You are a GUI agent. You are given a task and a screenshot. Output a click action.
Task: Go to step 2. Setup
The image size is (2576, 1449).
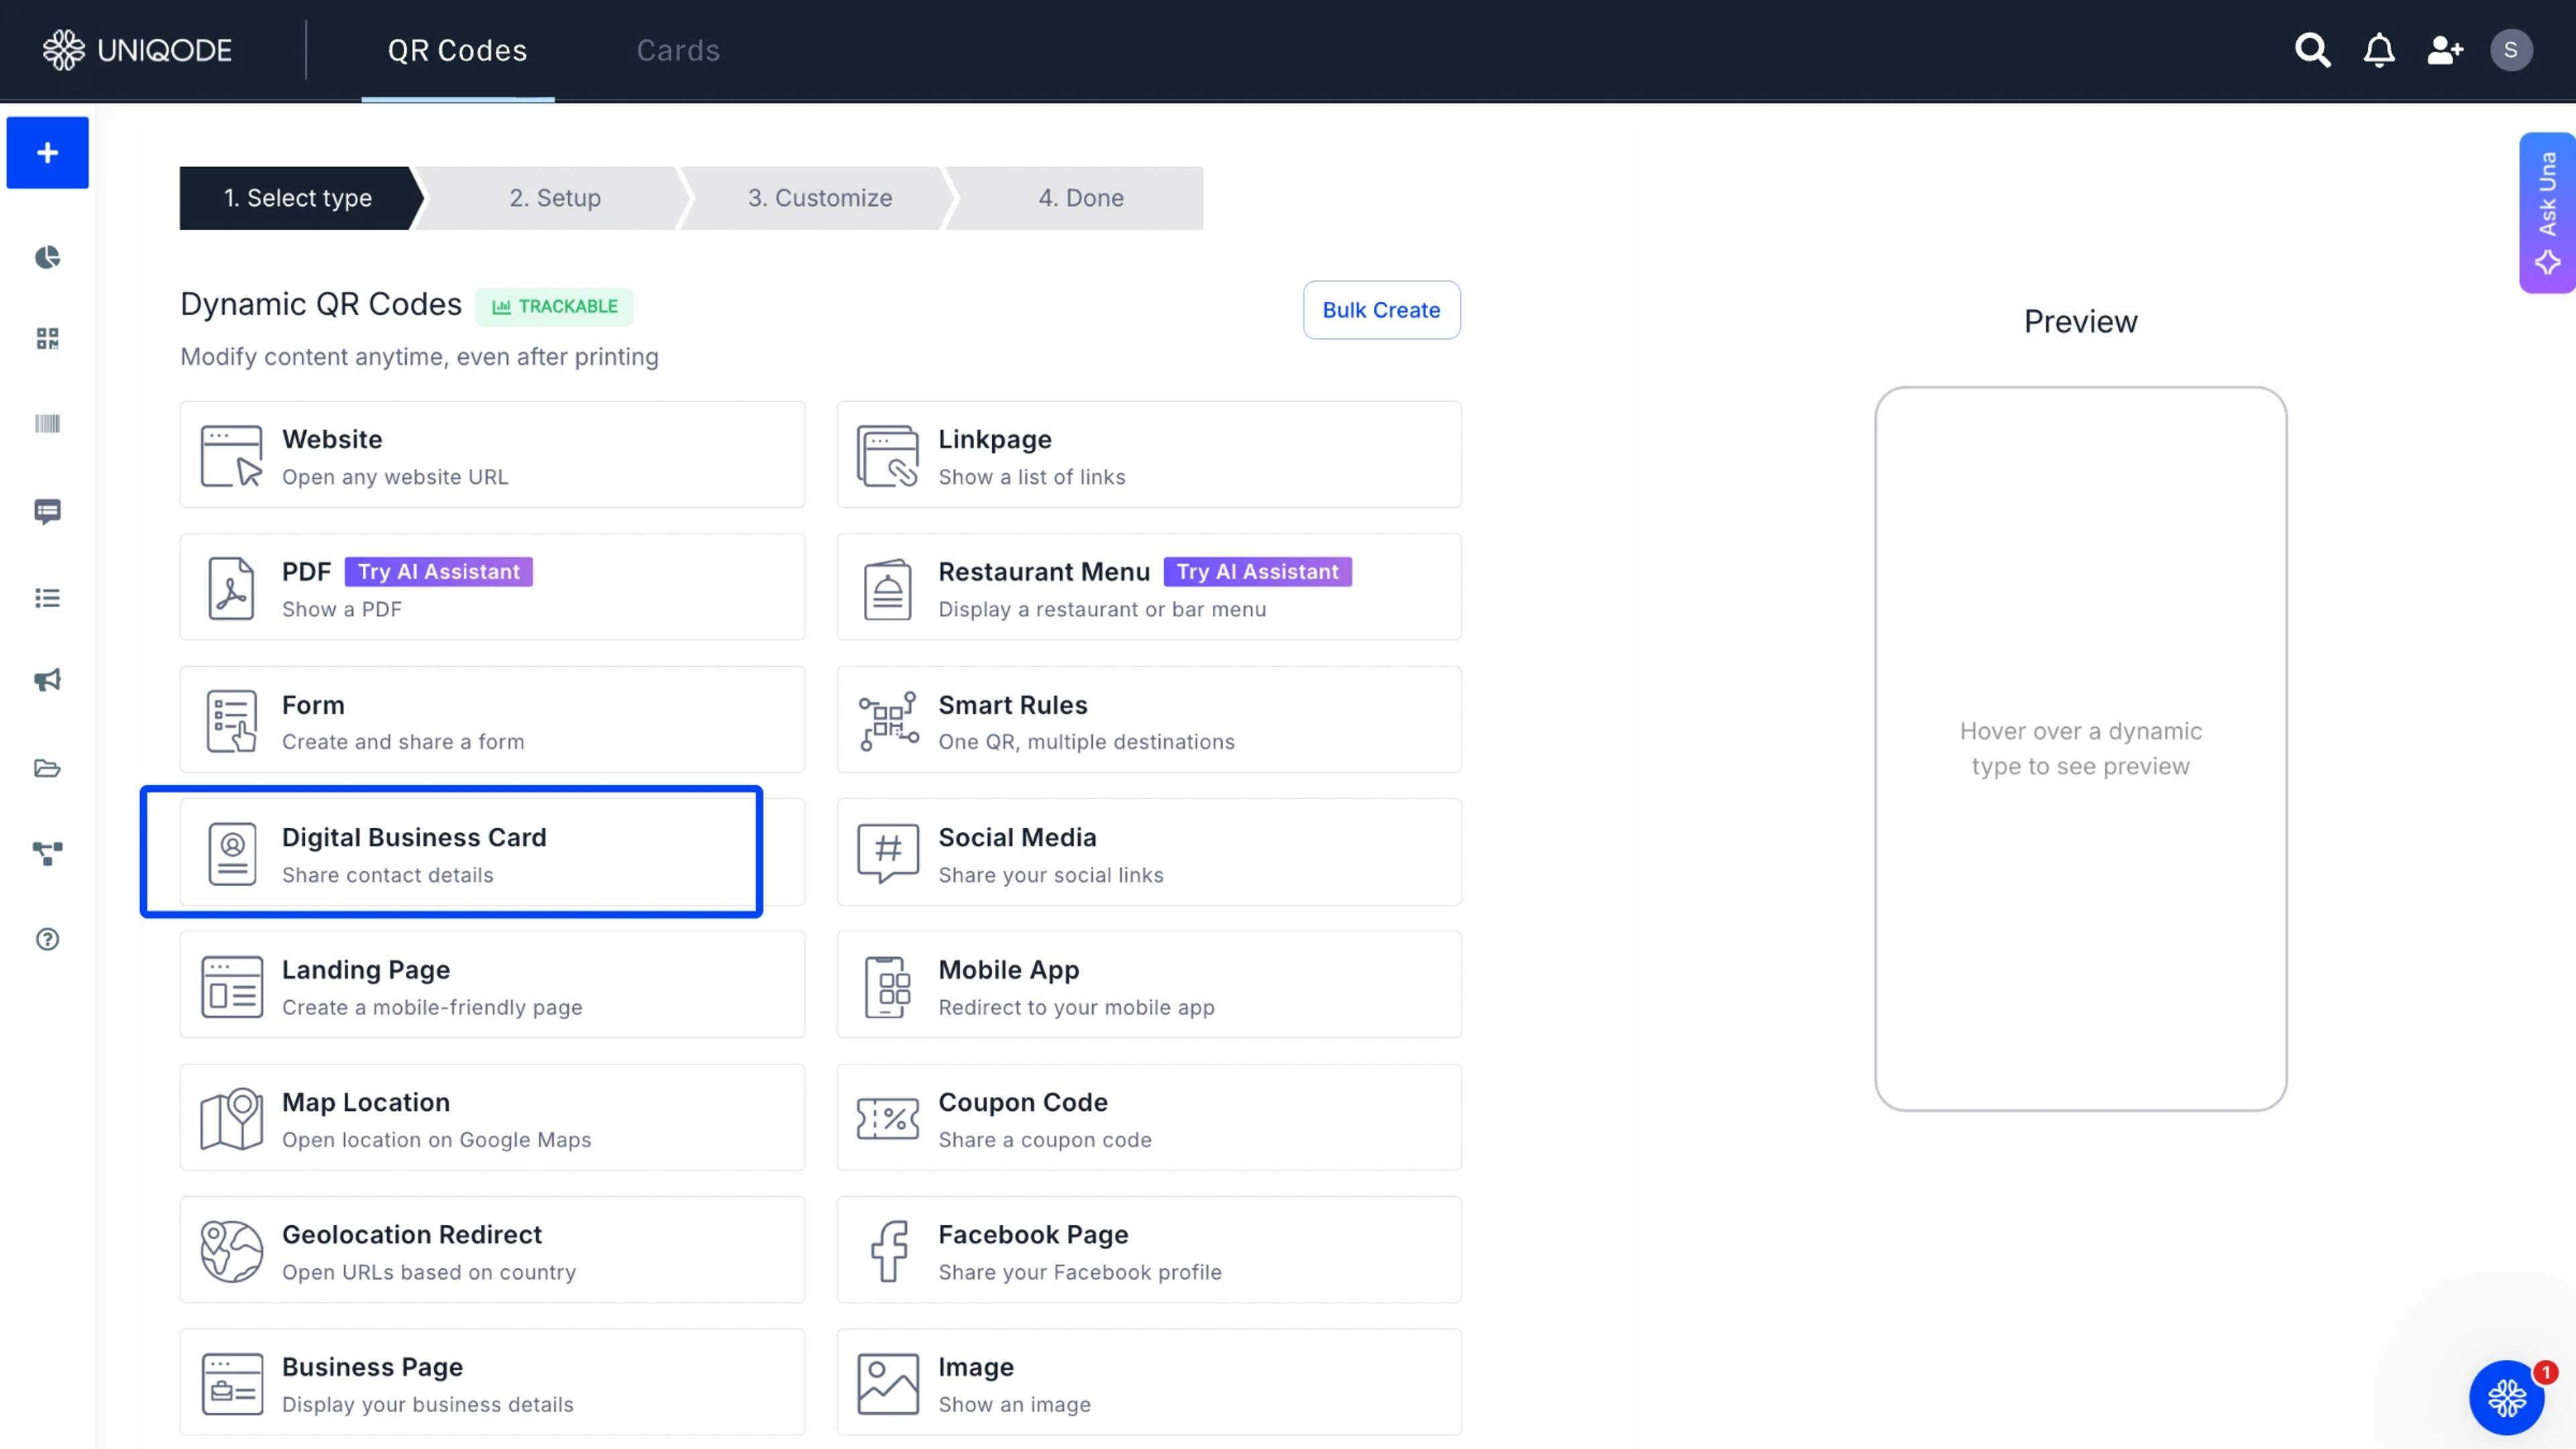pyautogui.click(x=555, y=198)
